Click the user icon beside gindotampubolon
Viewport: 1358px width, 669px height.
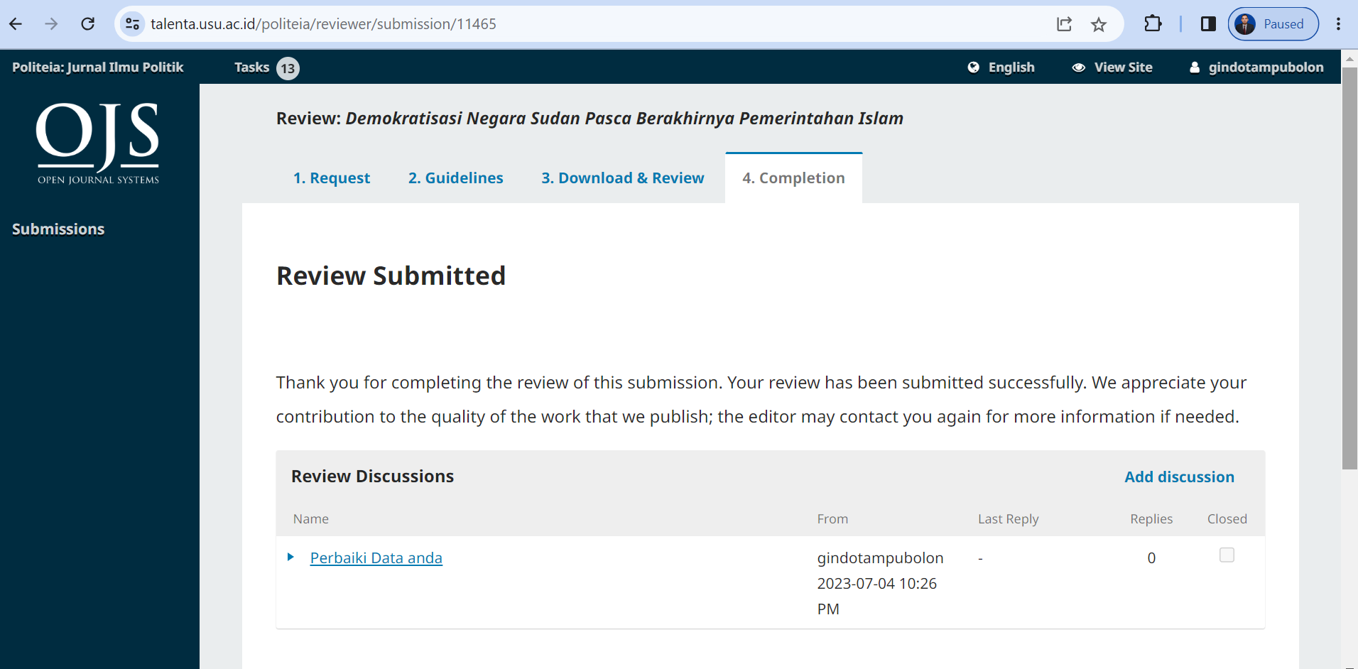[1195, 67]
